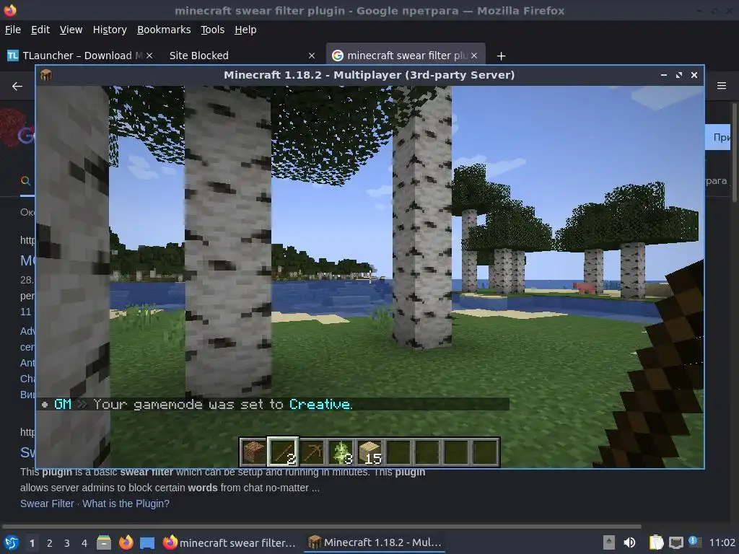Open the Tools menu

point(213,30)
